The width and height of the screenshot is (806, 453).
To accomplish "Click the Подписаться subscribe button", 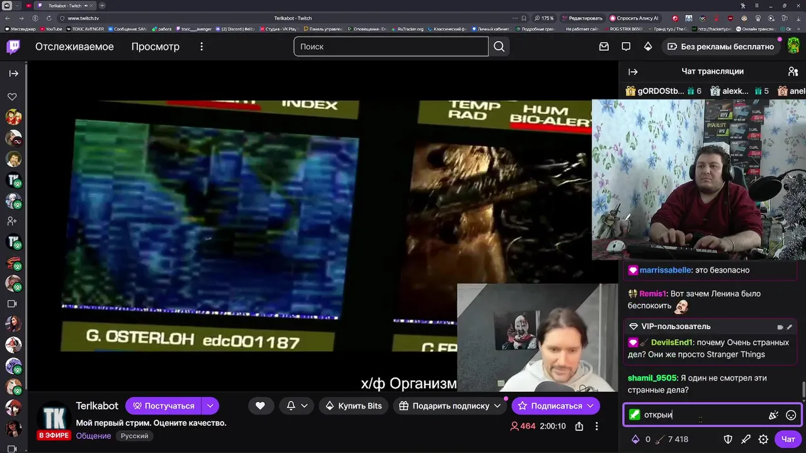I will coord(555,406).
